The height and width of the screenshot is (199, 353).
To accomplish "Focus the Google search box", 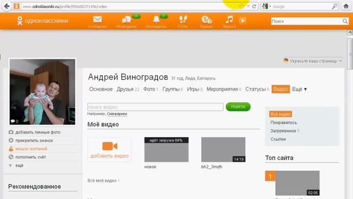I will (302, 7).
